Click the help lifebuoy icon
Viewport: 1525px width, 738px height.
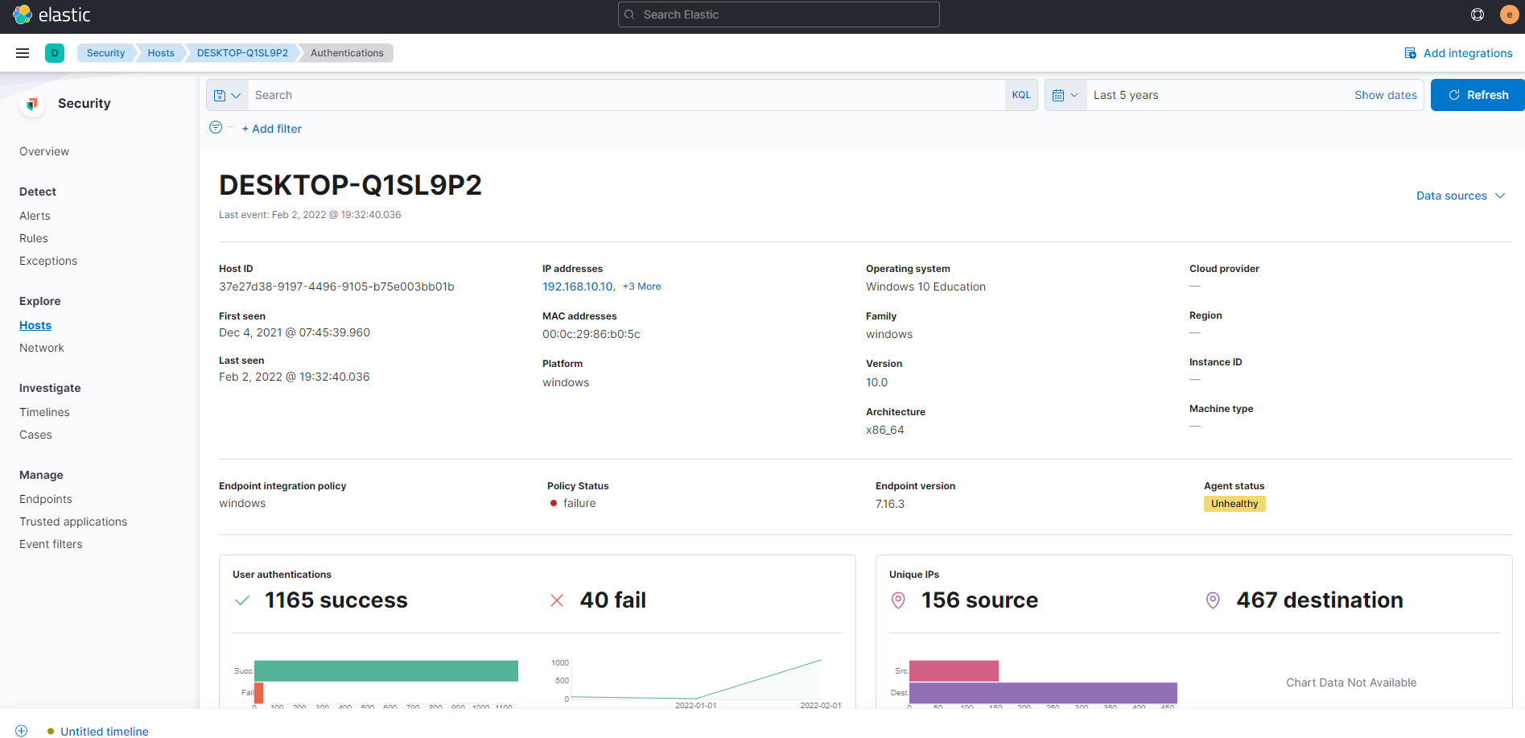click(x=1478, y=14)
